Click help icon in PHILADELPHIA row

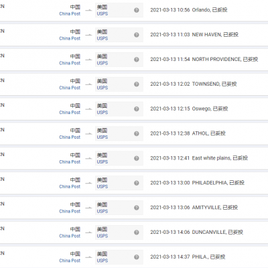137,183
